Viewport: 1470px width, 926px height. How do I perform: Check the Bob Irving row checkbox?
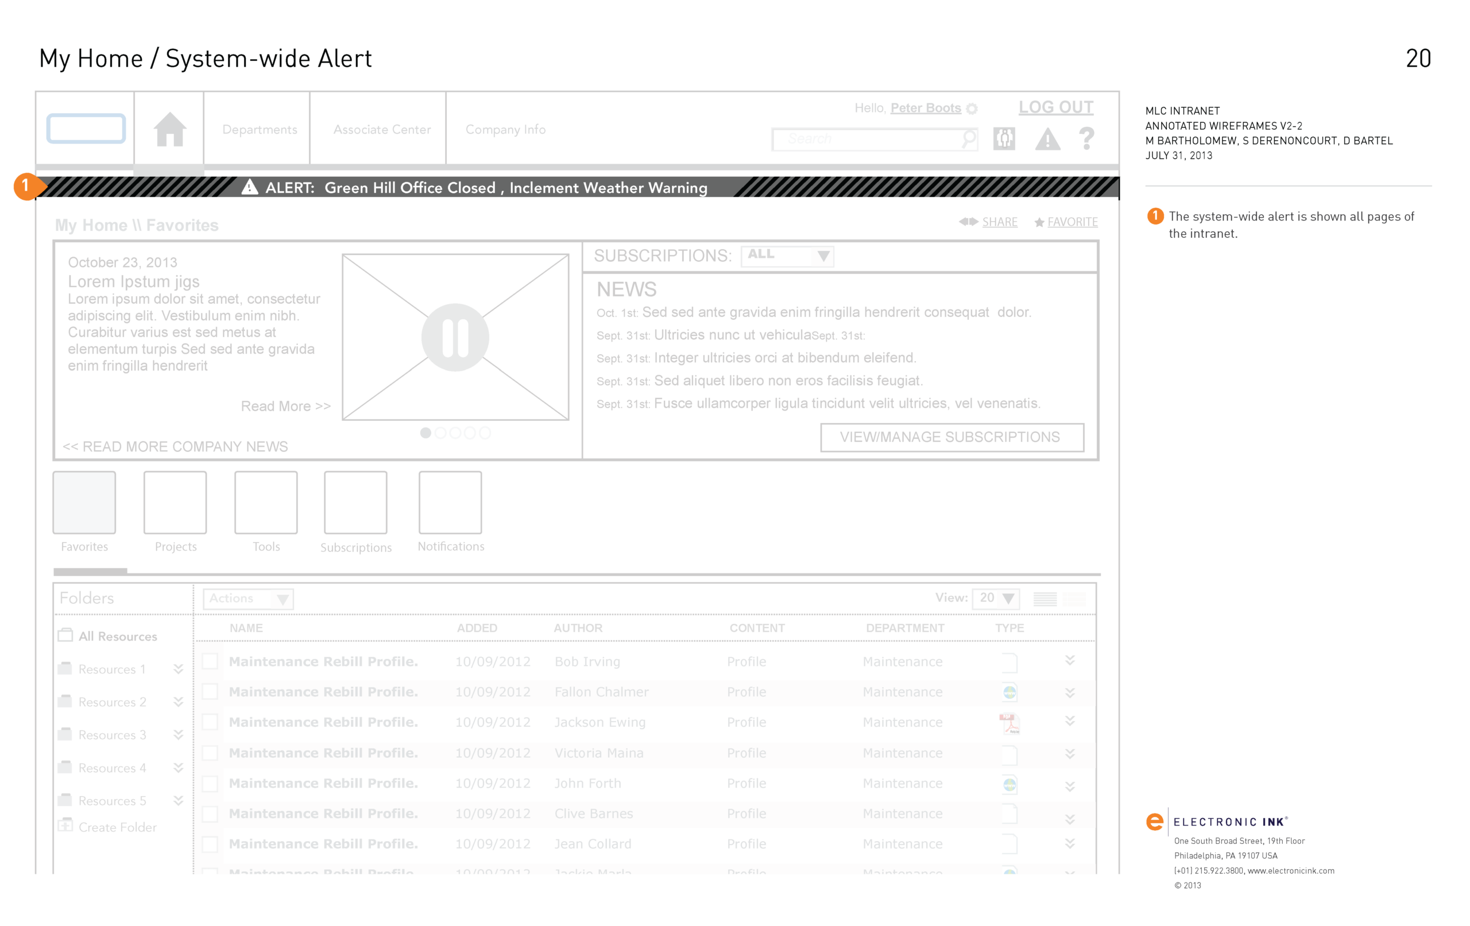[x=210, y=661]
